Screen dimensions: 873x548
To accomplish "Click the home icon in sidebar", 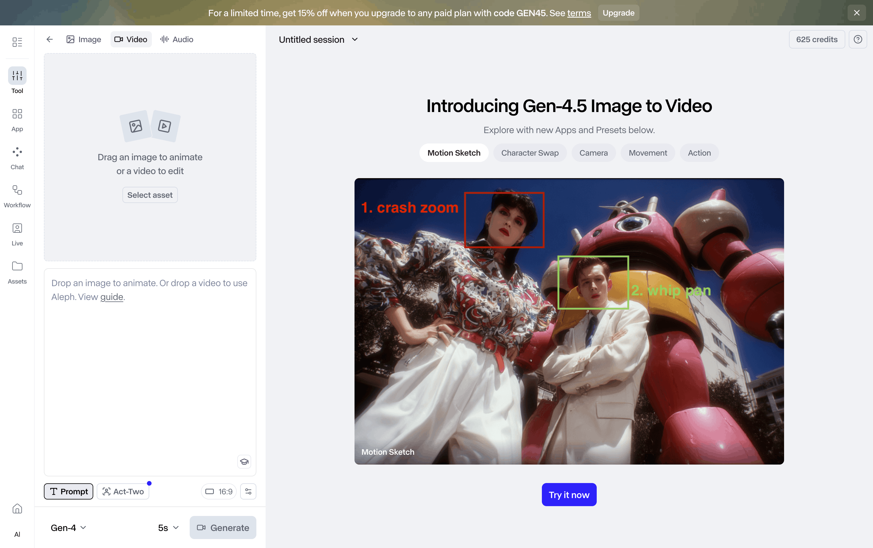I will point(17,509).
